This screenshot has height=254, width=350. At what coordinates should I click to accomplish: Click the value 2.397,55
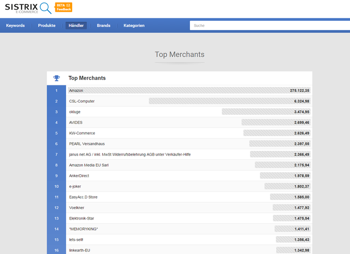[302, 144]
